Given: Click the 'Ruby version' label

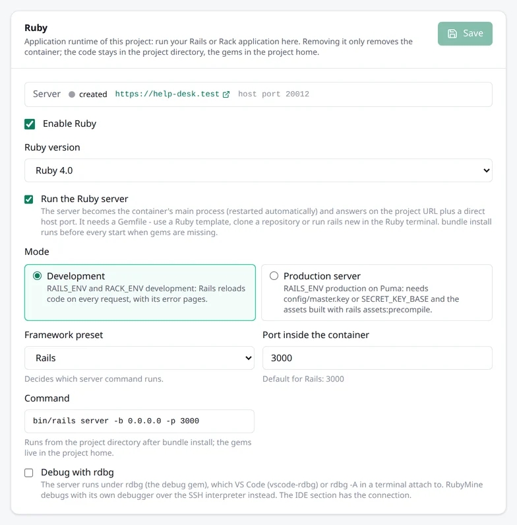Looking at the screenshot, I should pos(52,148).
